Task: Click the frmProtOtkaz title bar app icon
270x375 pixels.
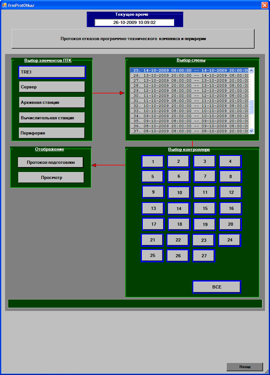Action: [x=4, y=5]
